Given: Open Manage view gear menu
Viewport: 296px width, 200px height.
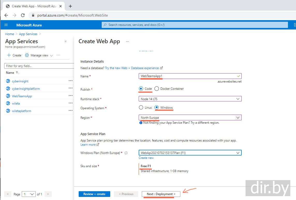Looking at the screenshot, I should coord(27,55).
